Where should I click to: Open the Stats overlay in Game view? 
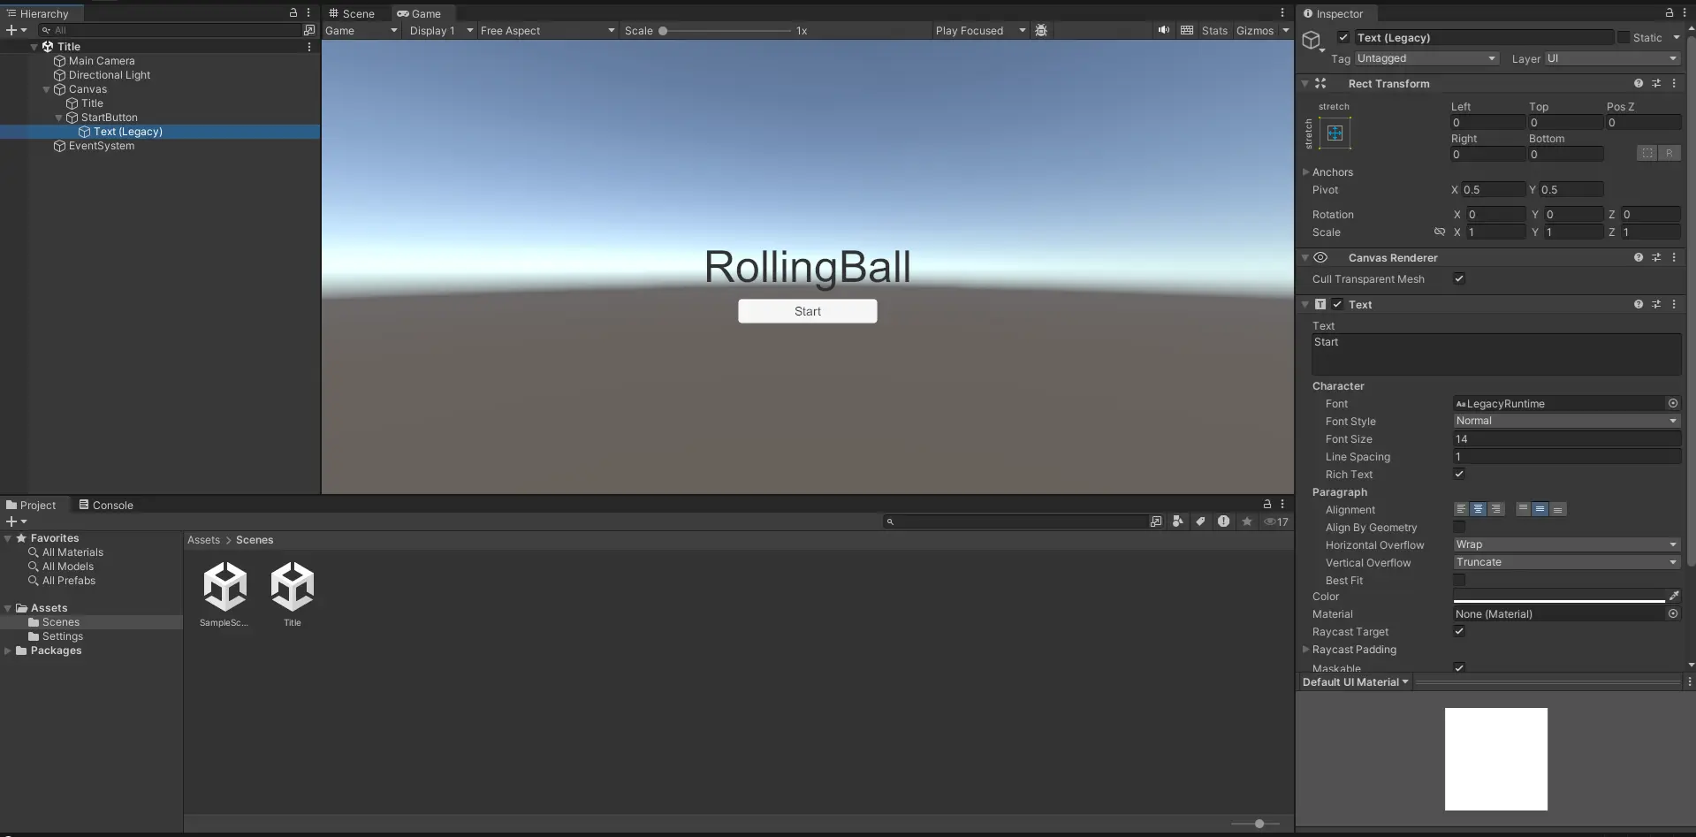click(1214, 30)
